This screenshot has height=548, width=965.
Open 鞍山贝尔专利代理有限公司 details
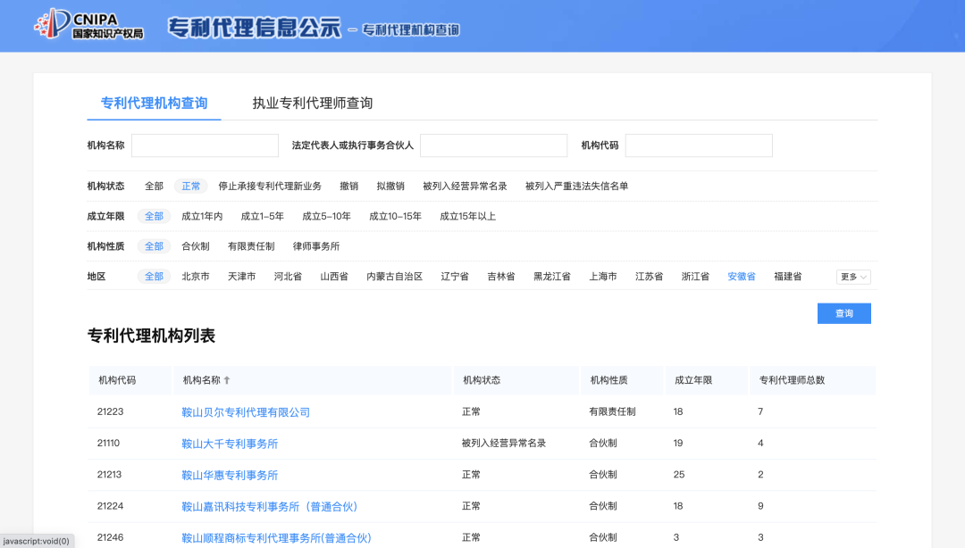(x=245, y=411)
